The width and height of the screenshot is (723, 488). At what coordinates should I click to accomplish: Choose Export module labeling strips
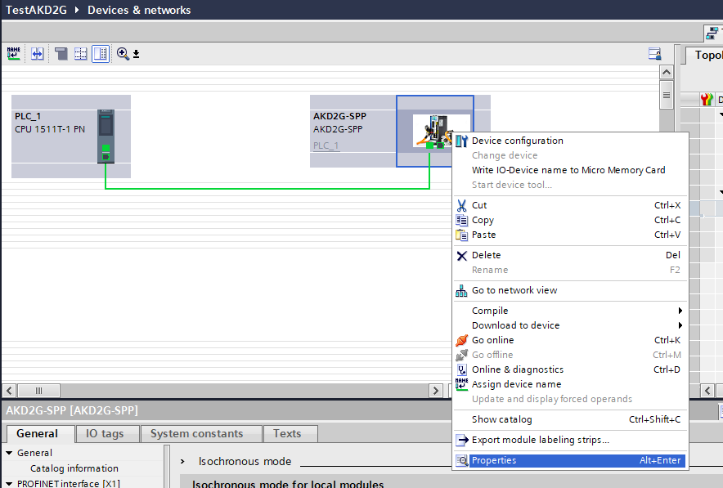(x=570, y=440)
